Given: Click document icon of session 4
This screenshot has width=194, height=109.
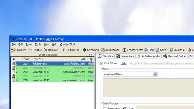Looking at the screenshot, I should (x=13, y=80).
